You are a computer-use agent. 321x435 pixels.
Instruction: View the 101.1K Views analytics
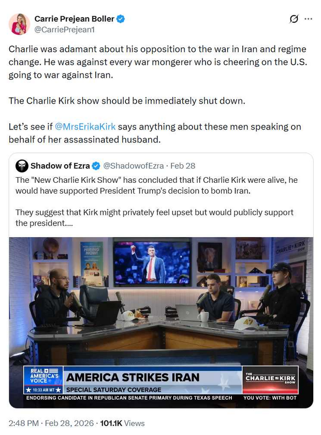tap(122, 423)
